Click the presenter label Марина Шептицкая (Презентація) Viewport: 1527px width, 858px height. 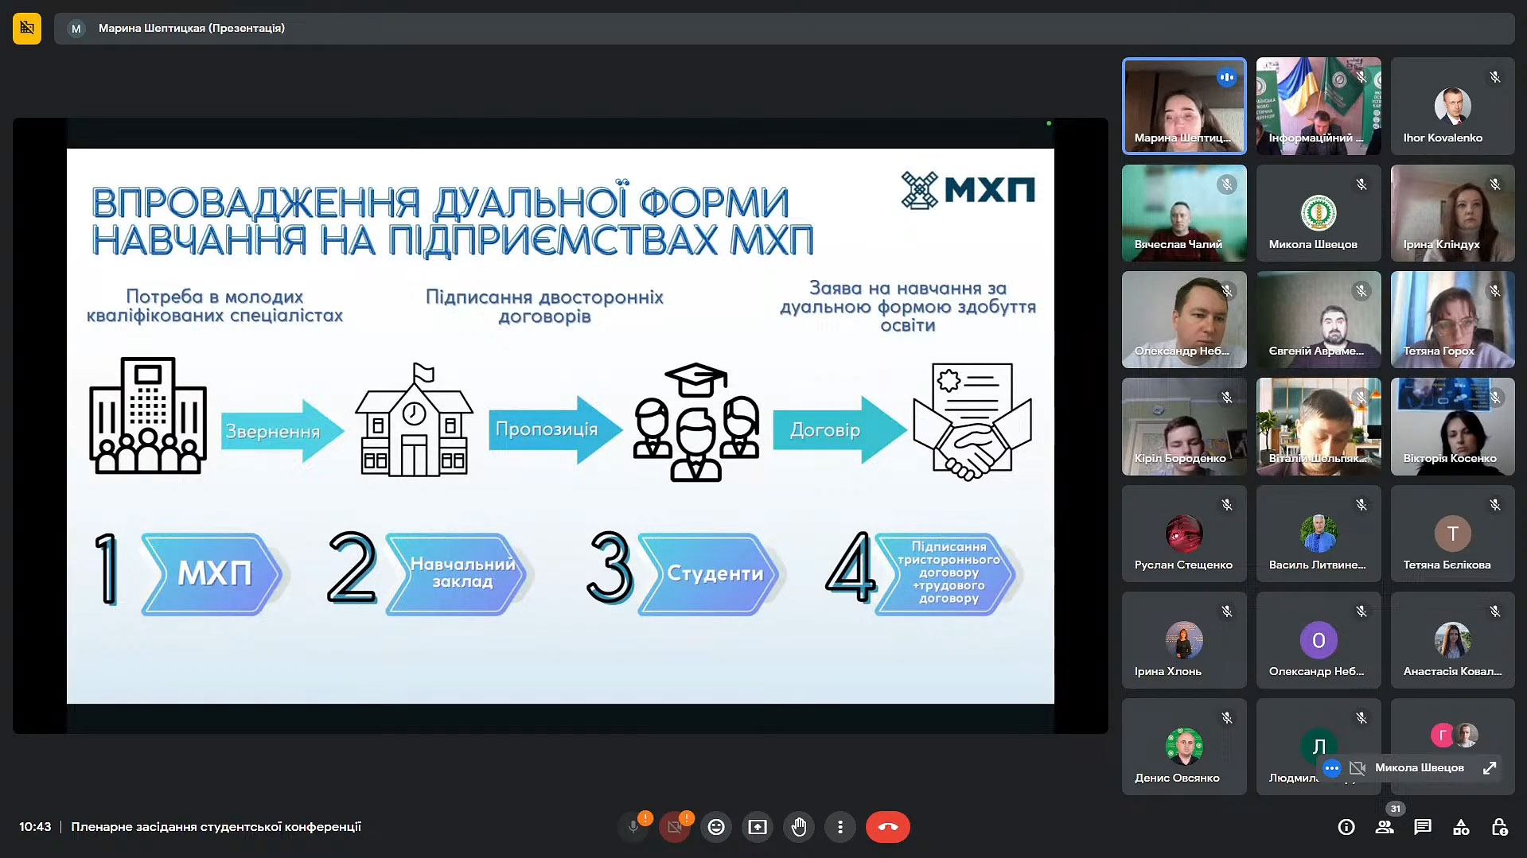[x=192, y=29]
